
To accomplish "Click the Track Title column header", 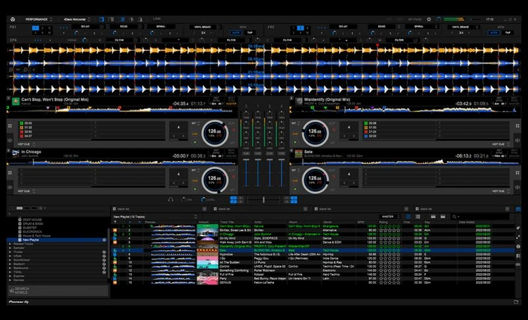I will tap(236, 222).
